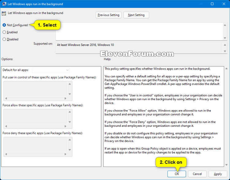Apply the policy changes
This screenshot has width=230, height=180.
[x=218, y=174]
